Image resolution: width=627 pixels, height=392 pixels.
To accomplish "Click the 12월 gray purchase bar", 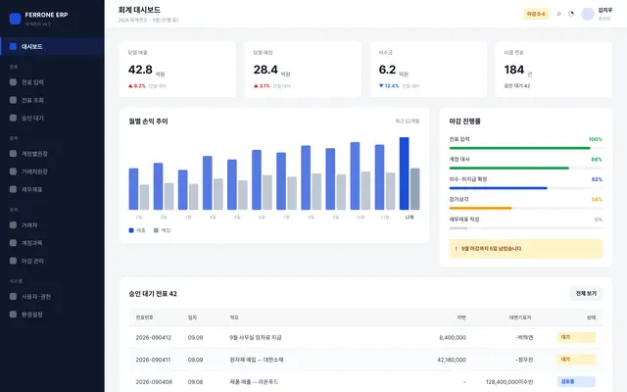I will pyautogui.click(x=415, y=189).
